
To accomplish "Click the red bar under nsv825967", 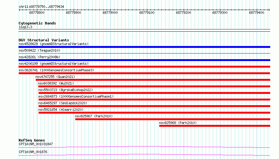I will (x=173, y=119).
